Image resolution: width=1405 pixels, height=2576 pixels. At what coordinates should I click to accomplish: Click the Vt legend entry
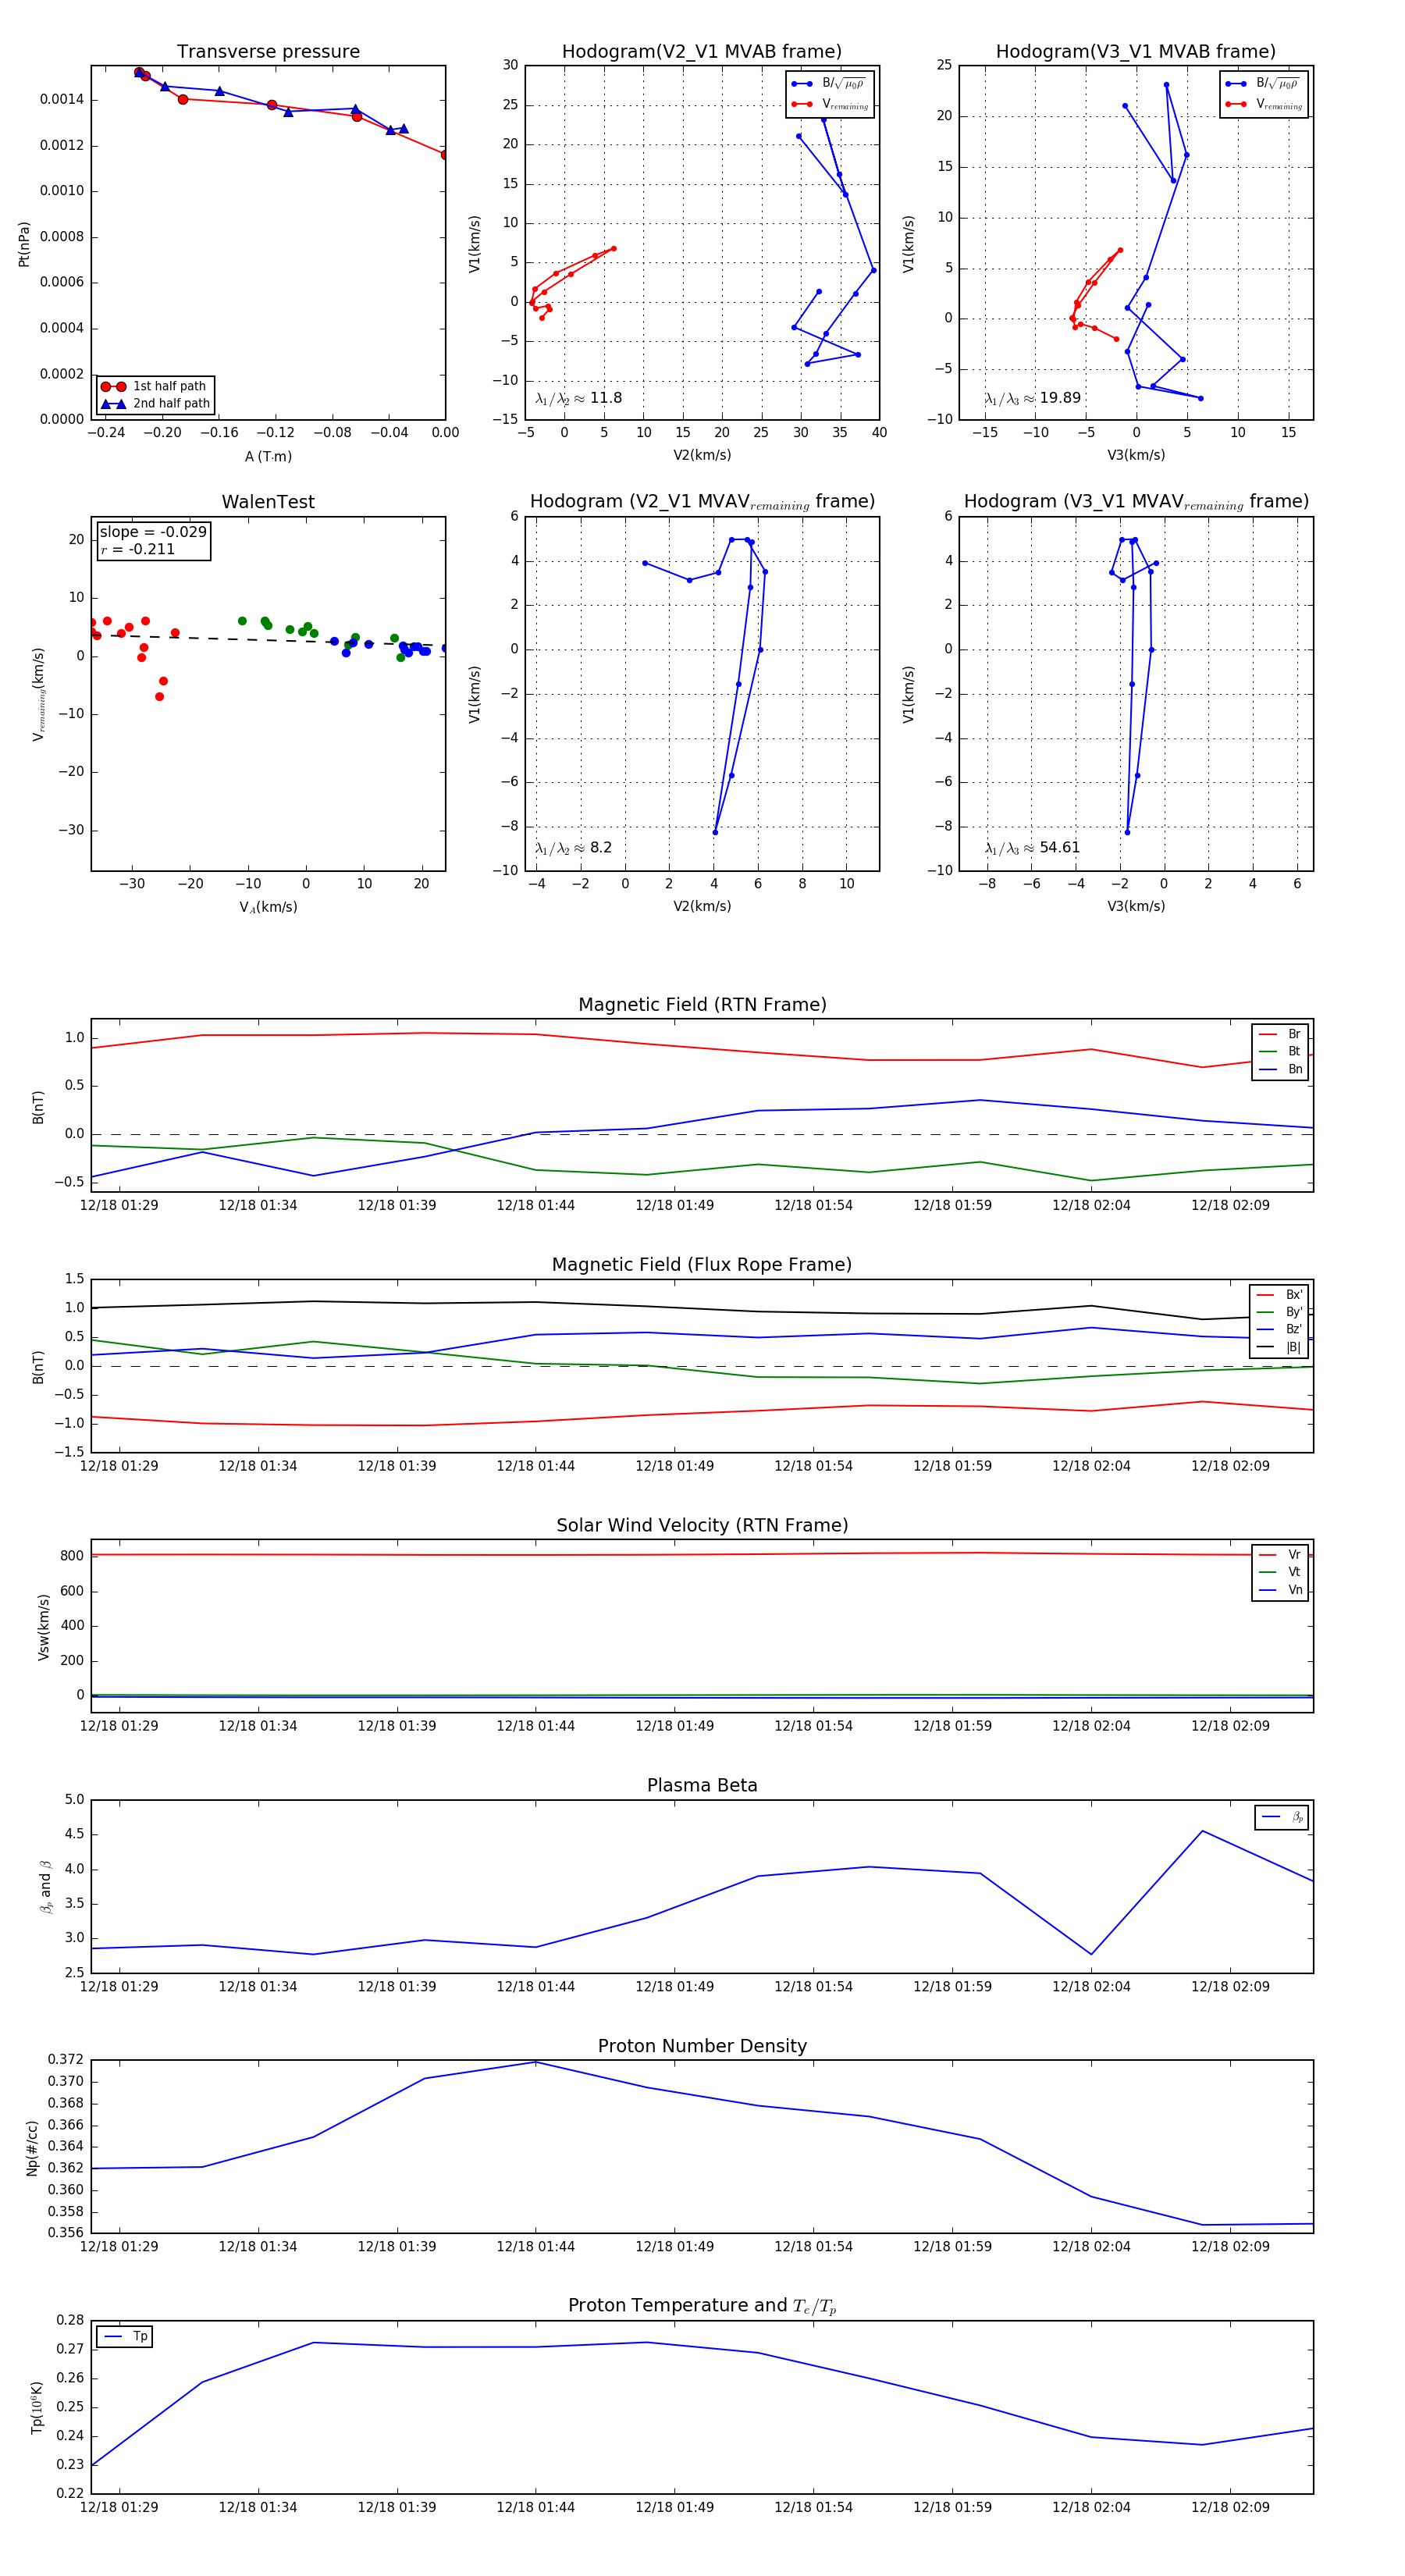(x=1280, y=1572)
